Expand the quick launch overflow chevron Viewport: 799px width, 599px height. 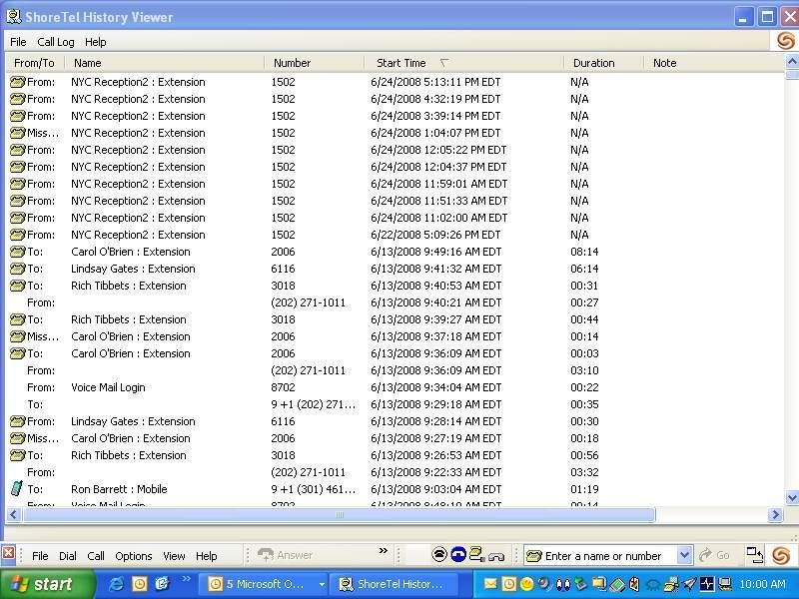[186, 578]
